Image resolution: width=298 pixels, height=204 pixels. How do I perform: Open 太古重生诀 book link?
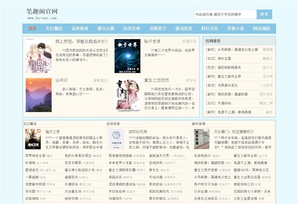coord(73,192)
